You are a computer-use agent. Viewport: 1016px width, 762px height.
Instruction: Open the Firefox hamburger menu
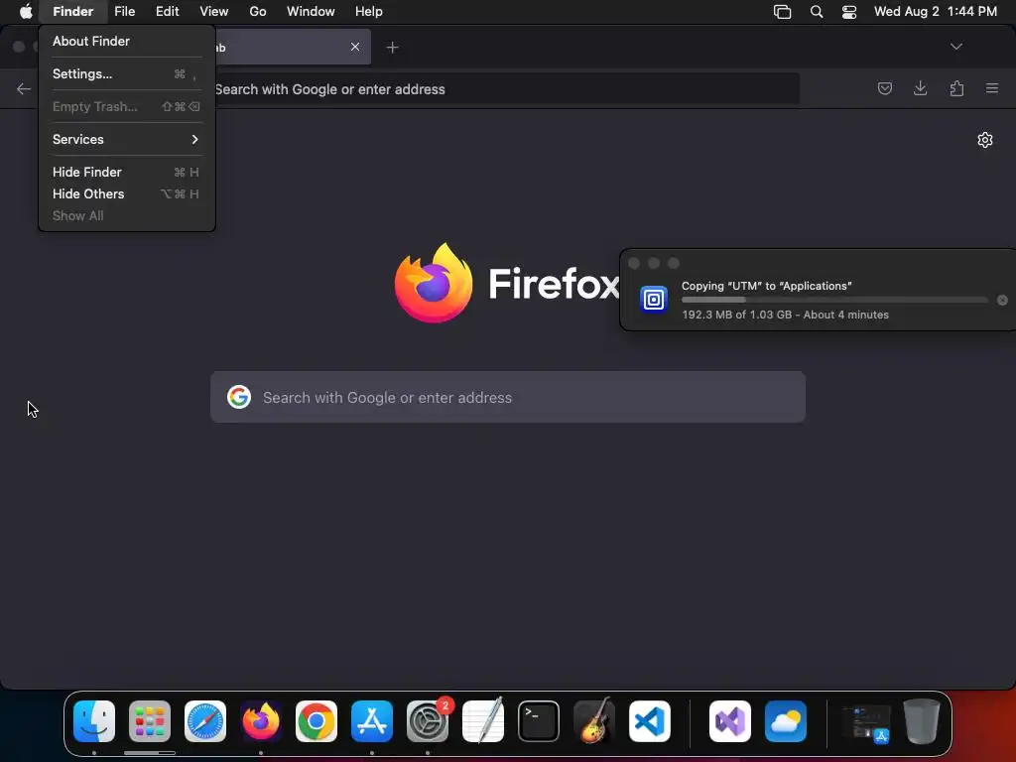[992, 88]
